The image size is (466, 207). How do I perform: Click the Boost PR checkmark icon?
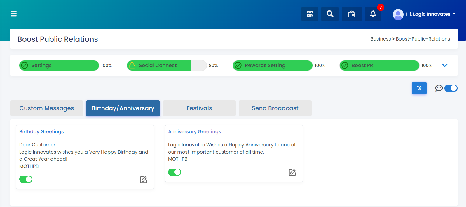[x=345, y=65]
